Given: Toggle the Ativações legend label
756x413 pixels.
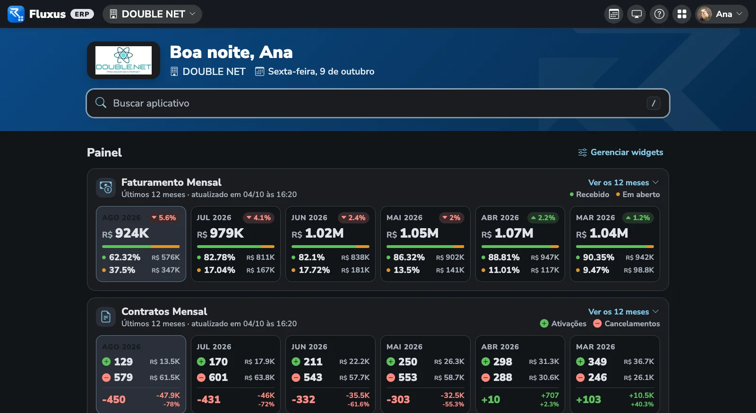Looking at the screenshot, I should click(569, 323).
